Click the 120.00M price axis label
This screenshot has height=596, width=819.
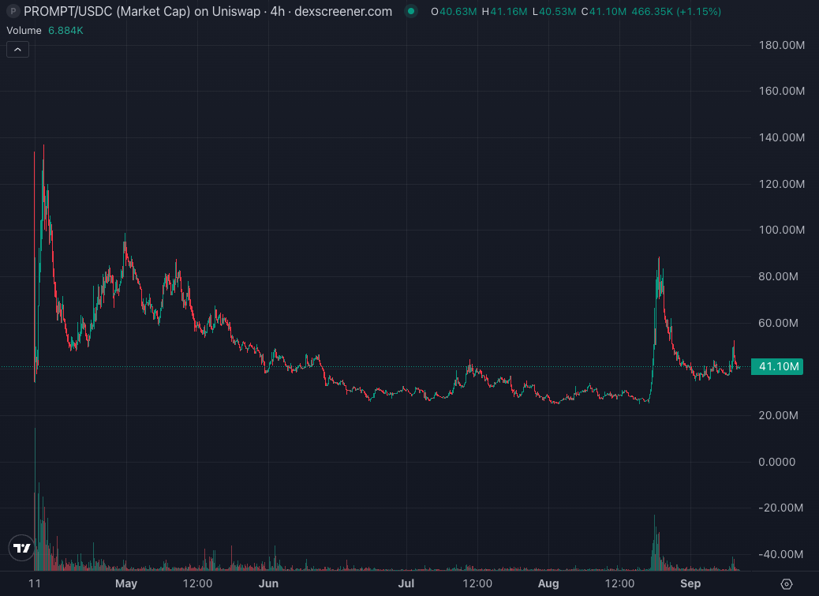[781, 184]
